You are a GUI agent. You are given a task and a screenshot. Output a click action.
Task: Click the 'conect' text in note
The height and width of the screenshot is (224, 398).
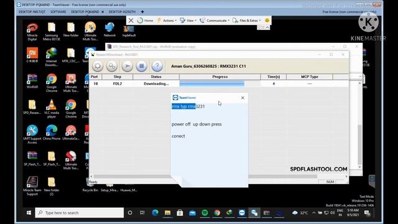178,136
